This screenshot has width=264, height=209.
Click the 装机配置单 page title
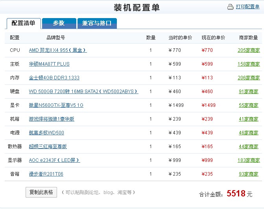(137, 7)
